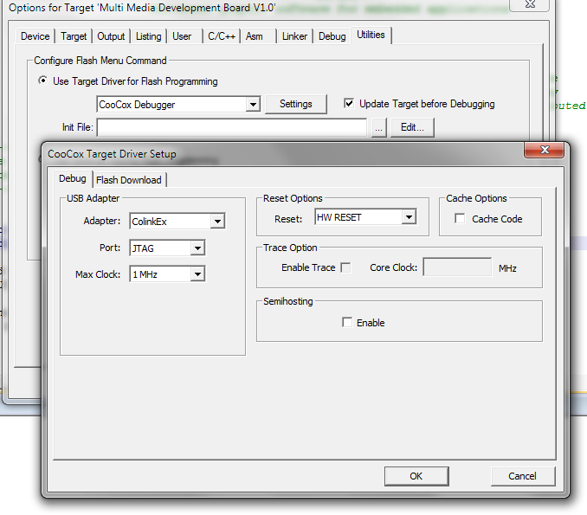
Task: Open the Adapter ColinkEx dropdown
Action: (x=217, y=222)
